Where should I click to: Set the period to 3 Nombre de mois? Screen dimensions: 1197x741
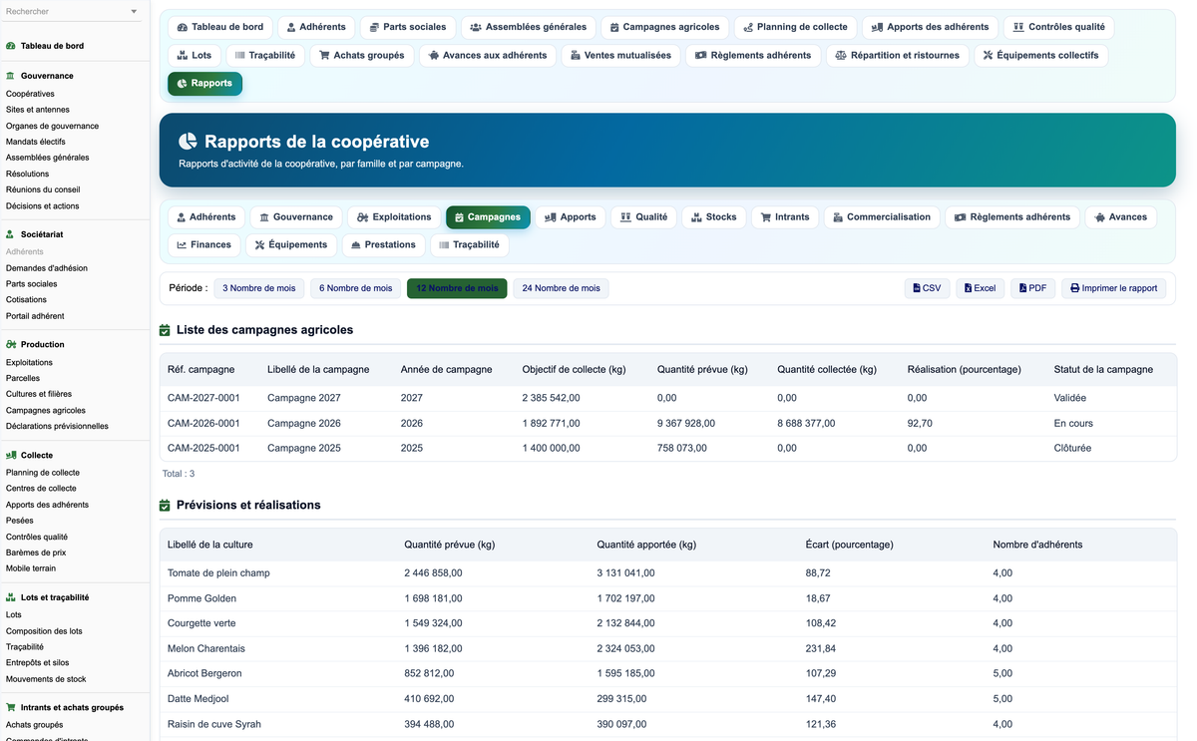tap(259, 288)
